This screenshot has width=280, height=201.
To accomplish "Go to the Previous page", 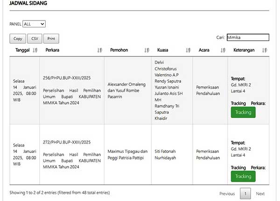I will [227, 194].
